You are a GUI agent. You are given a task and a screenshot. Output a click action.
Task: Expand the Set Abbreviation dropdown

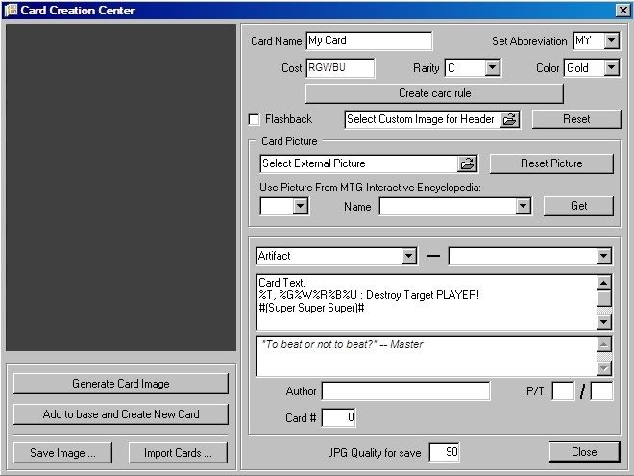pyautogui.click(x=611, y=41)
